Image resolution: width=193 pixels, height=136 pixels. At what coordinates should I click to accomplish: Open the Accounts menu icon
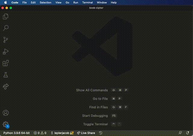point(5,113)
